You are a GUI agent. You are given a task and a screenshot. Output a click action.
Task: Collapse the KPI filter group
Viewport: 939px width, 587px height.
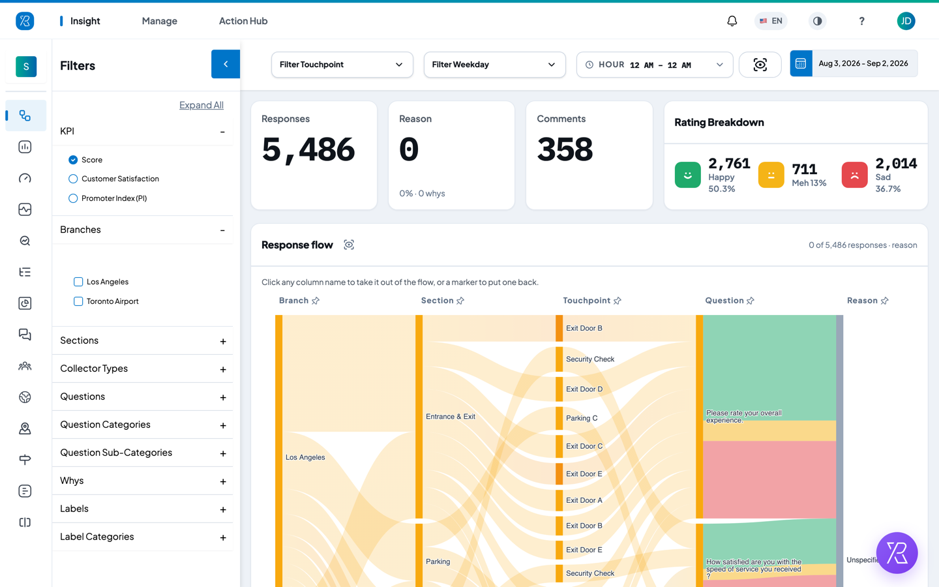coord(142,131)
